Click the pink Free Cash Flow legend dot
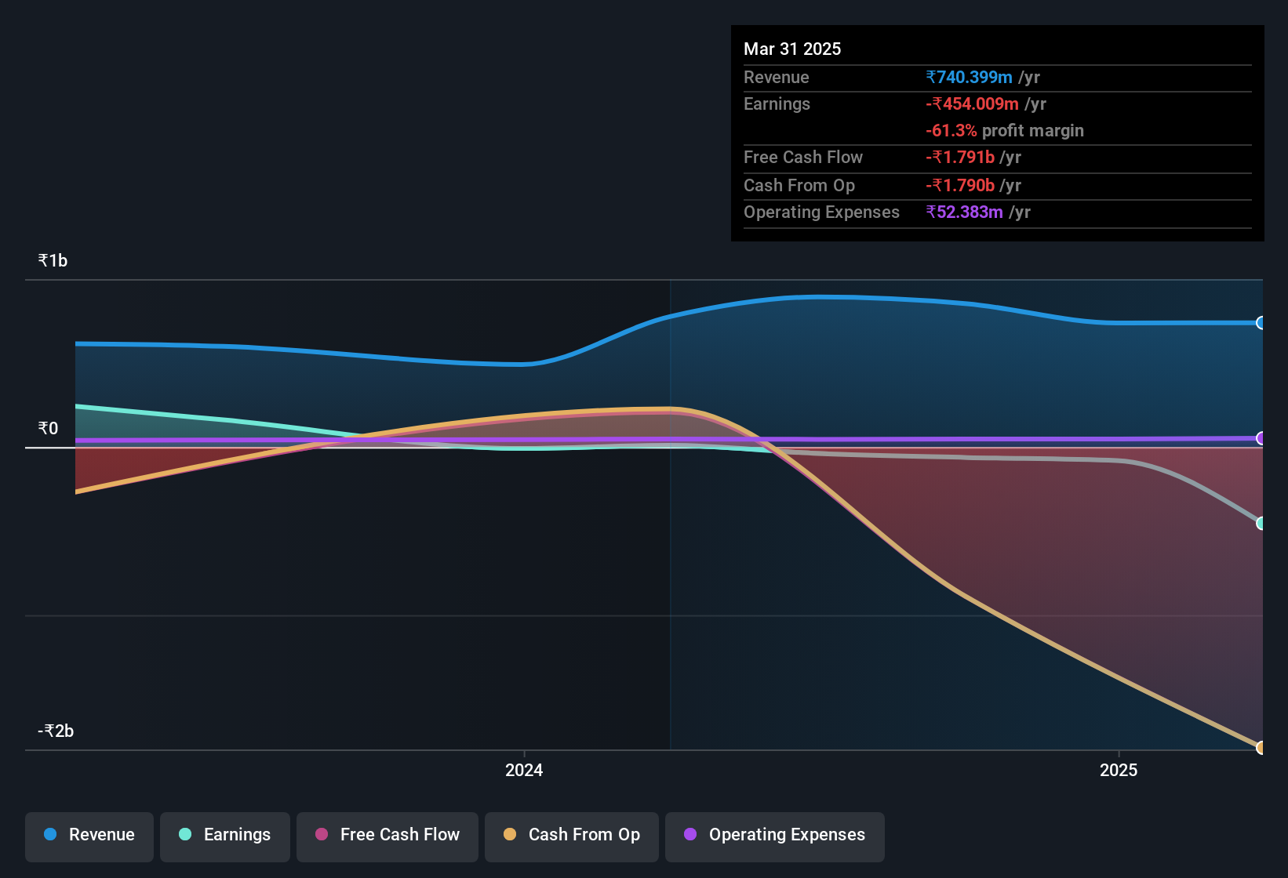 coord(322,834)
